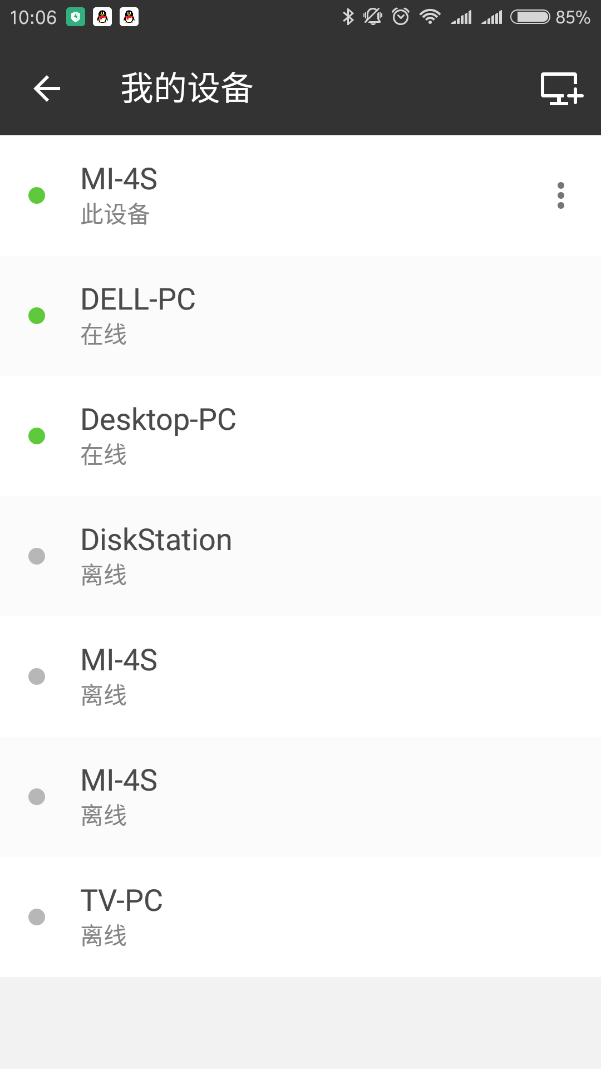The height and width of the screenshot is (1069, 601).
Task: Tap the gray offline dot beside DiskStation
Action: (x=37, y=556)
